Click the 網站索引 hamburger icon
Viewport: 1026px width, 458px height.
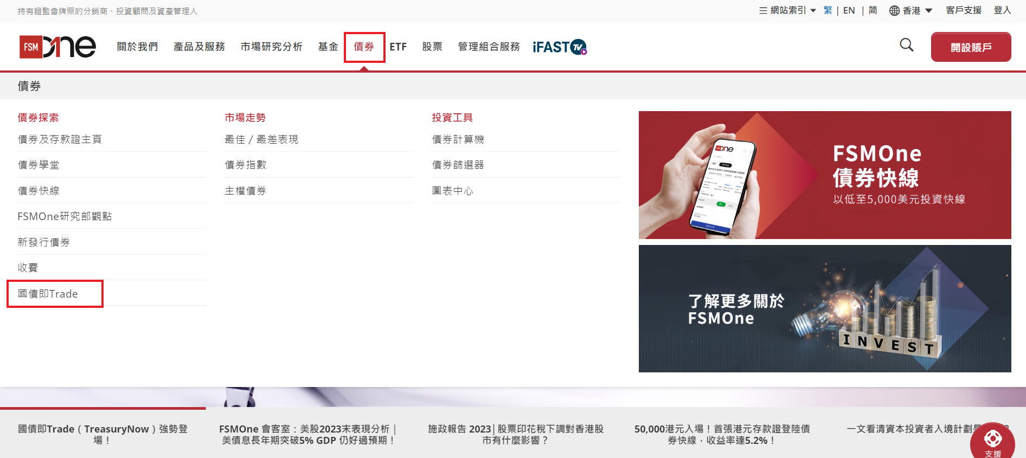763,10
